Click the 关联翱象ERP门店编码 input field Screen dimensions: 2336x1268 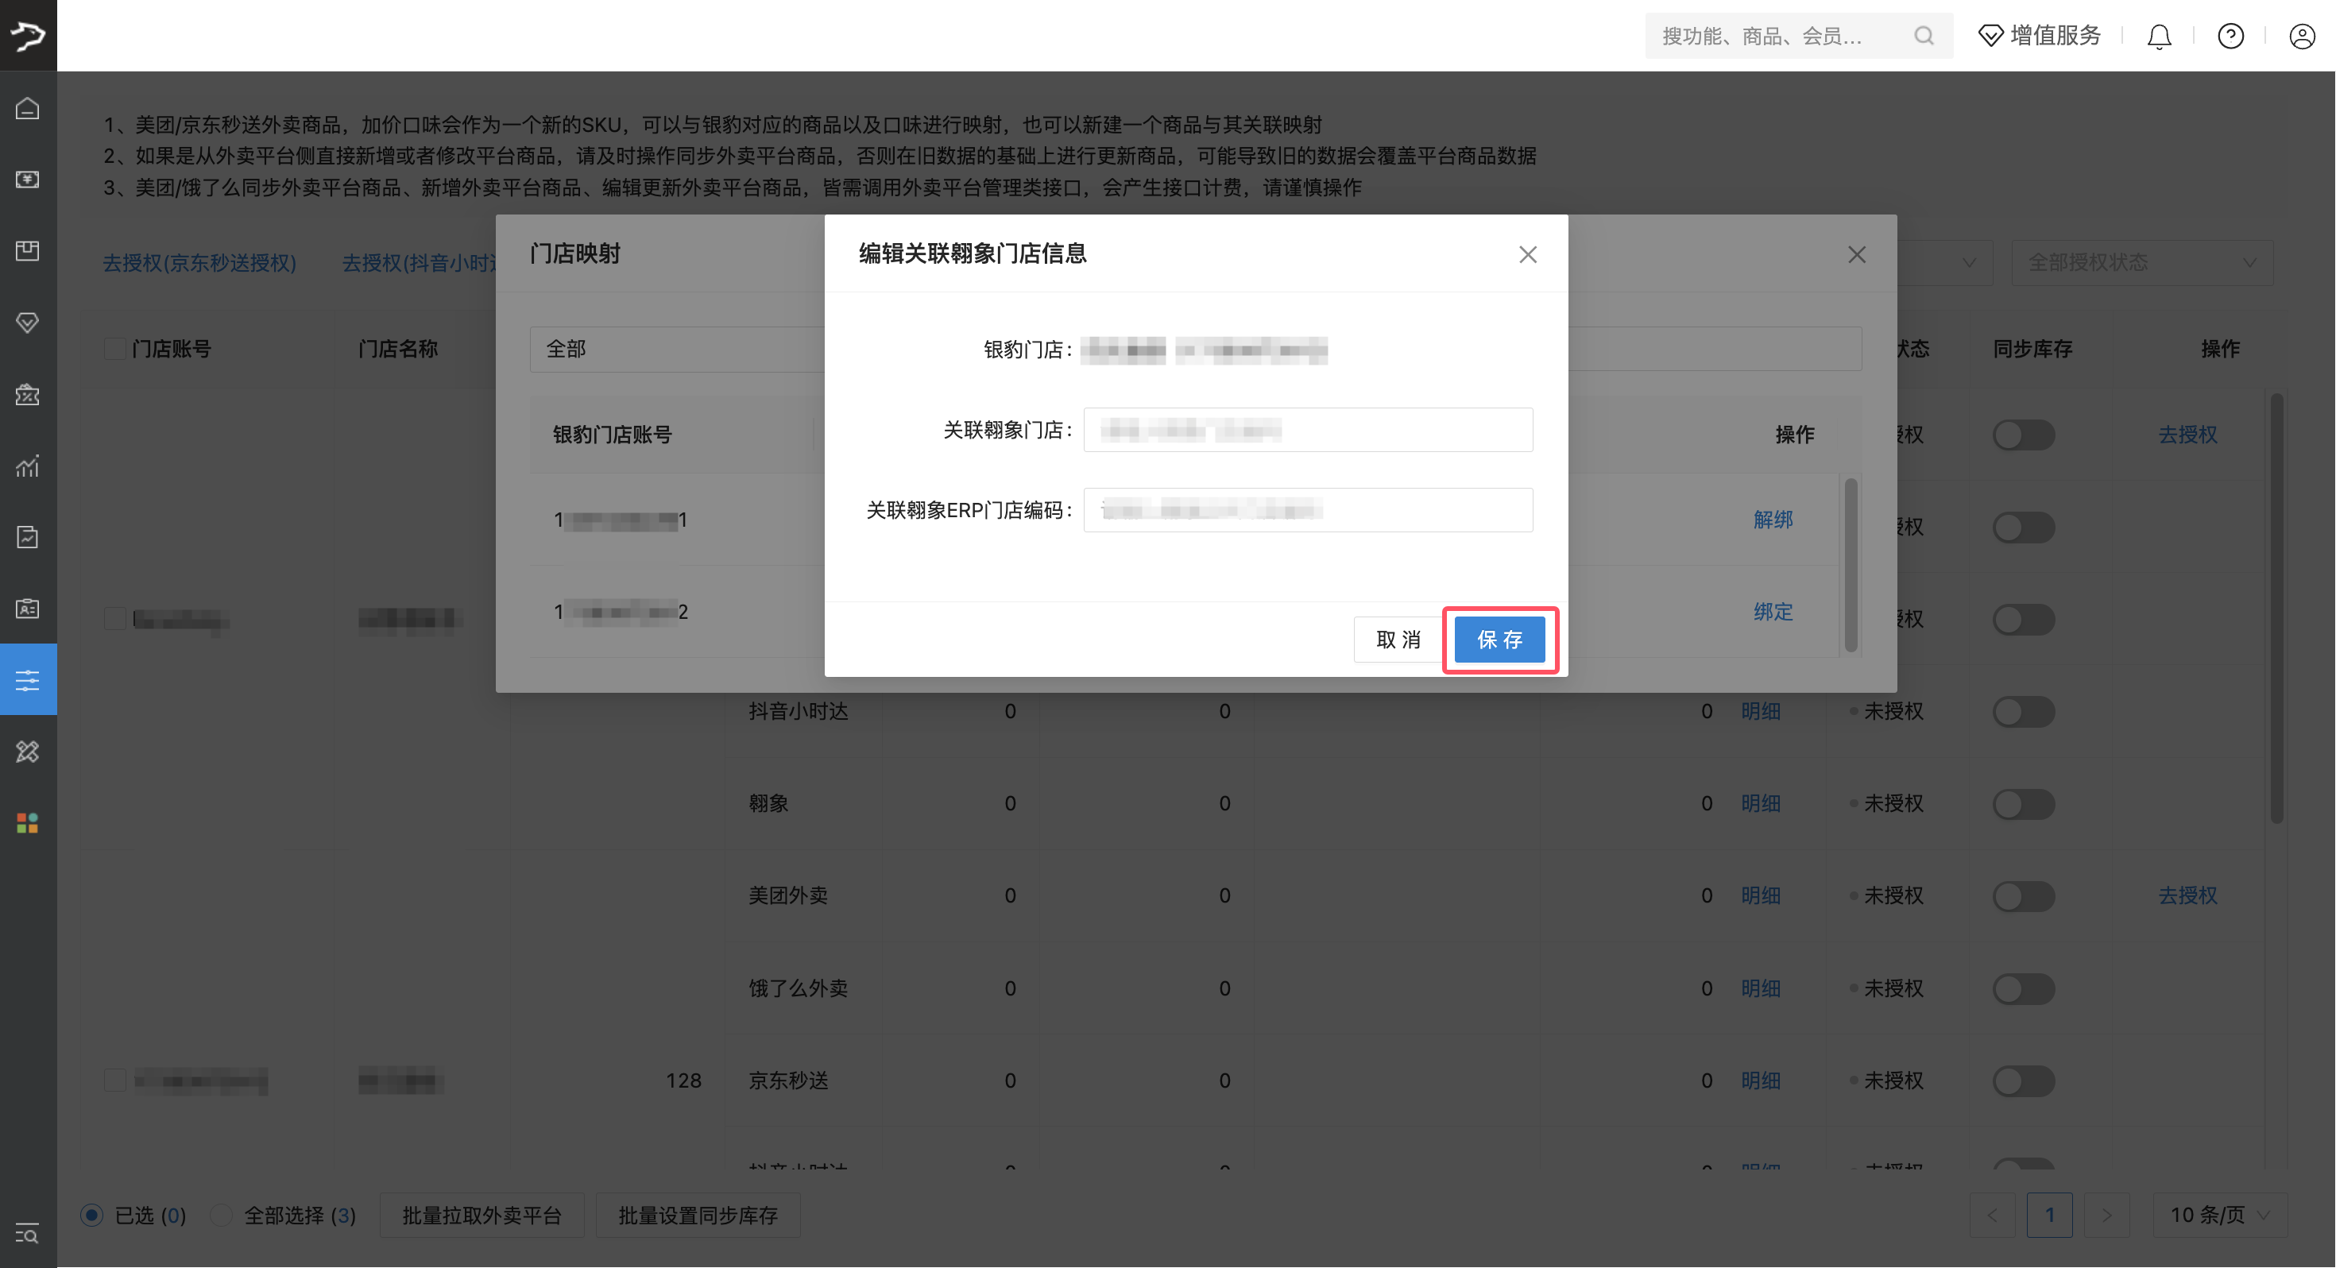1308,511
